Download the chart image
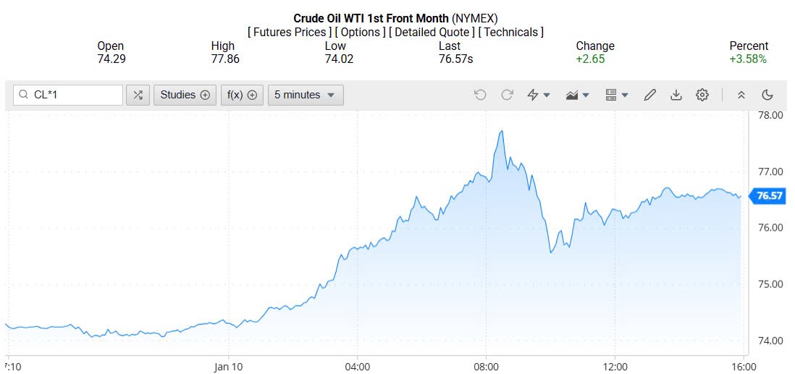 coord(676,95)
